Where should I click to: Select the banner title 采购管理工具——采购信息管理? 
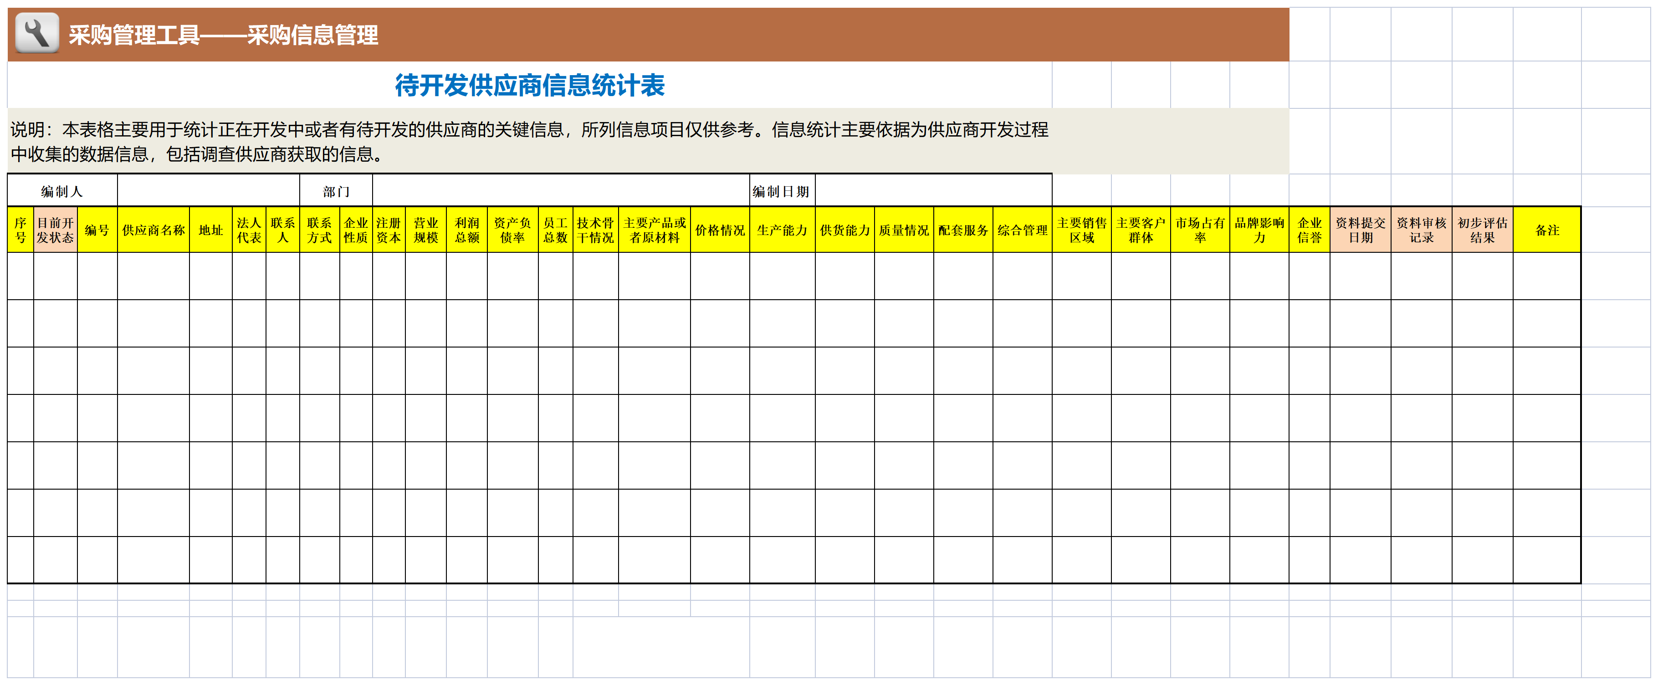(223, 35)
